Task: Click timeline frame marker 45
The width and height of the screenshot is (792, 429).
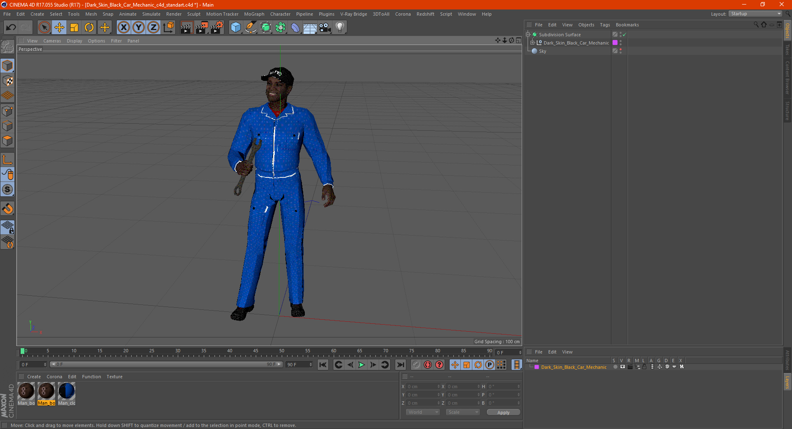Action: point(256,351)
